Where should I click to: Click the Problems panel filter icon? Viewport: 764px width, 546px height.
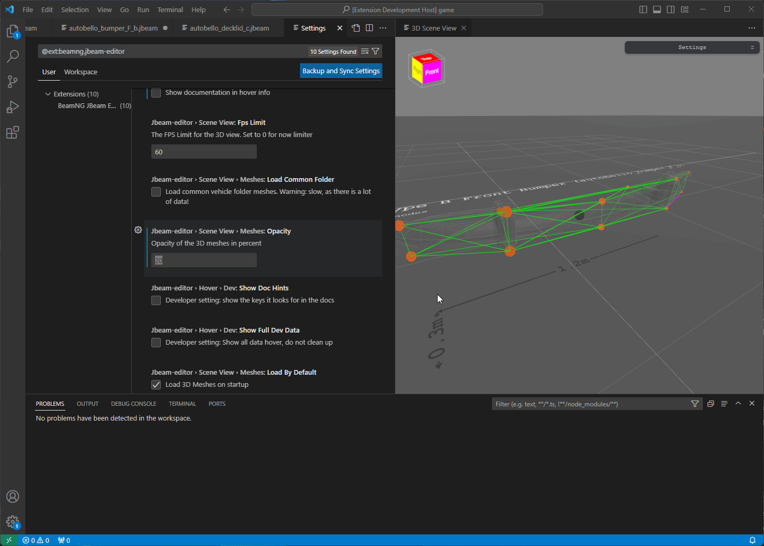[695, 404]
